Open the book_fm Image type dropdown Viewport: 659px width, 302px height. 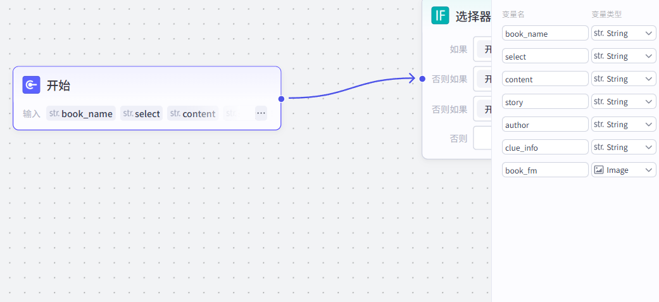[x=624, y=170]
